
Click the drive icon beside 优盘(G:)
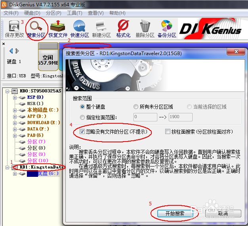(x=22, y=174)
